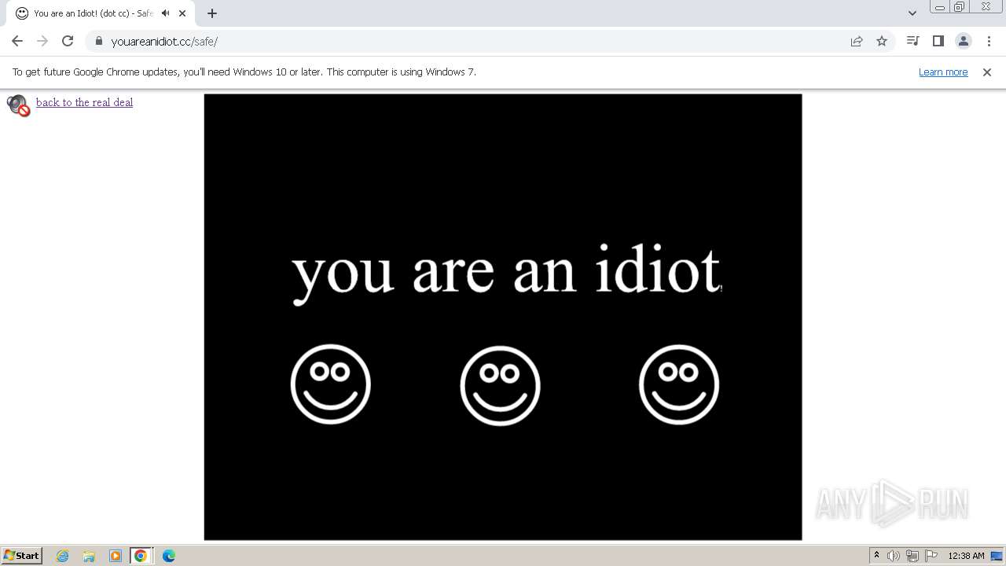Open the media controls button
1006x566 pixels.
point(912,41)
